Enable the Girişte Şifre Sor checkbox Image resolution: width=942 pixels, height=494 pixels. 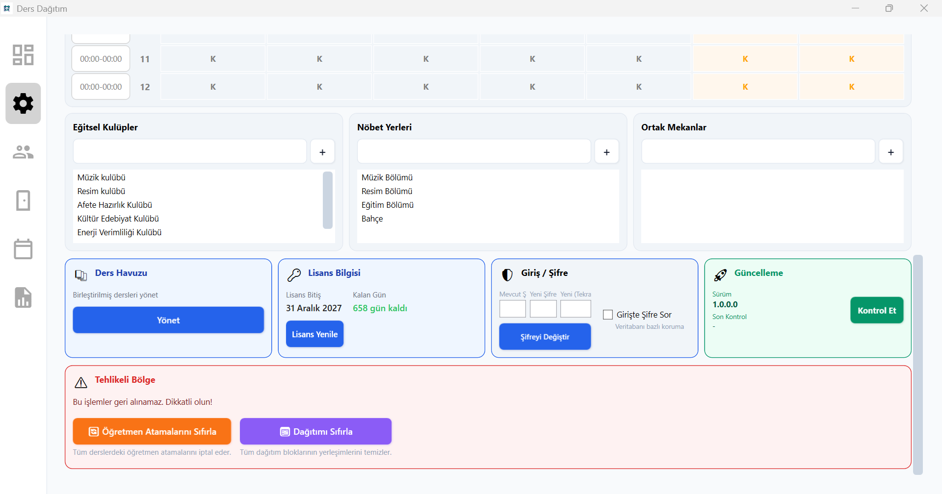click(608, 315)
